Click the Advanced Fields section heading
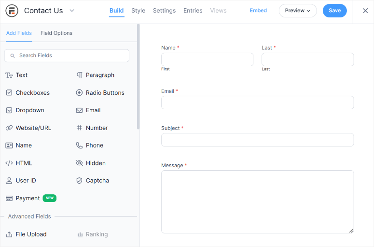The height and width of the screenshot is (247, 374). tap(29, 217)
